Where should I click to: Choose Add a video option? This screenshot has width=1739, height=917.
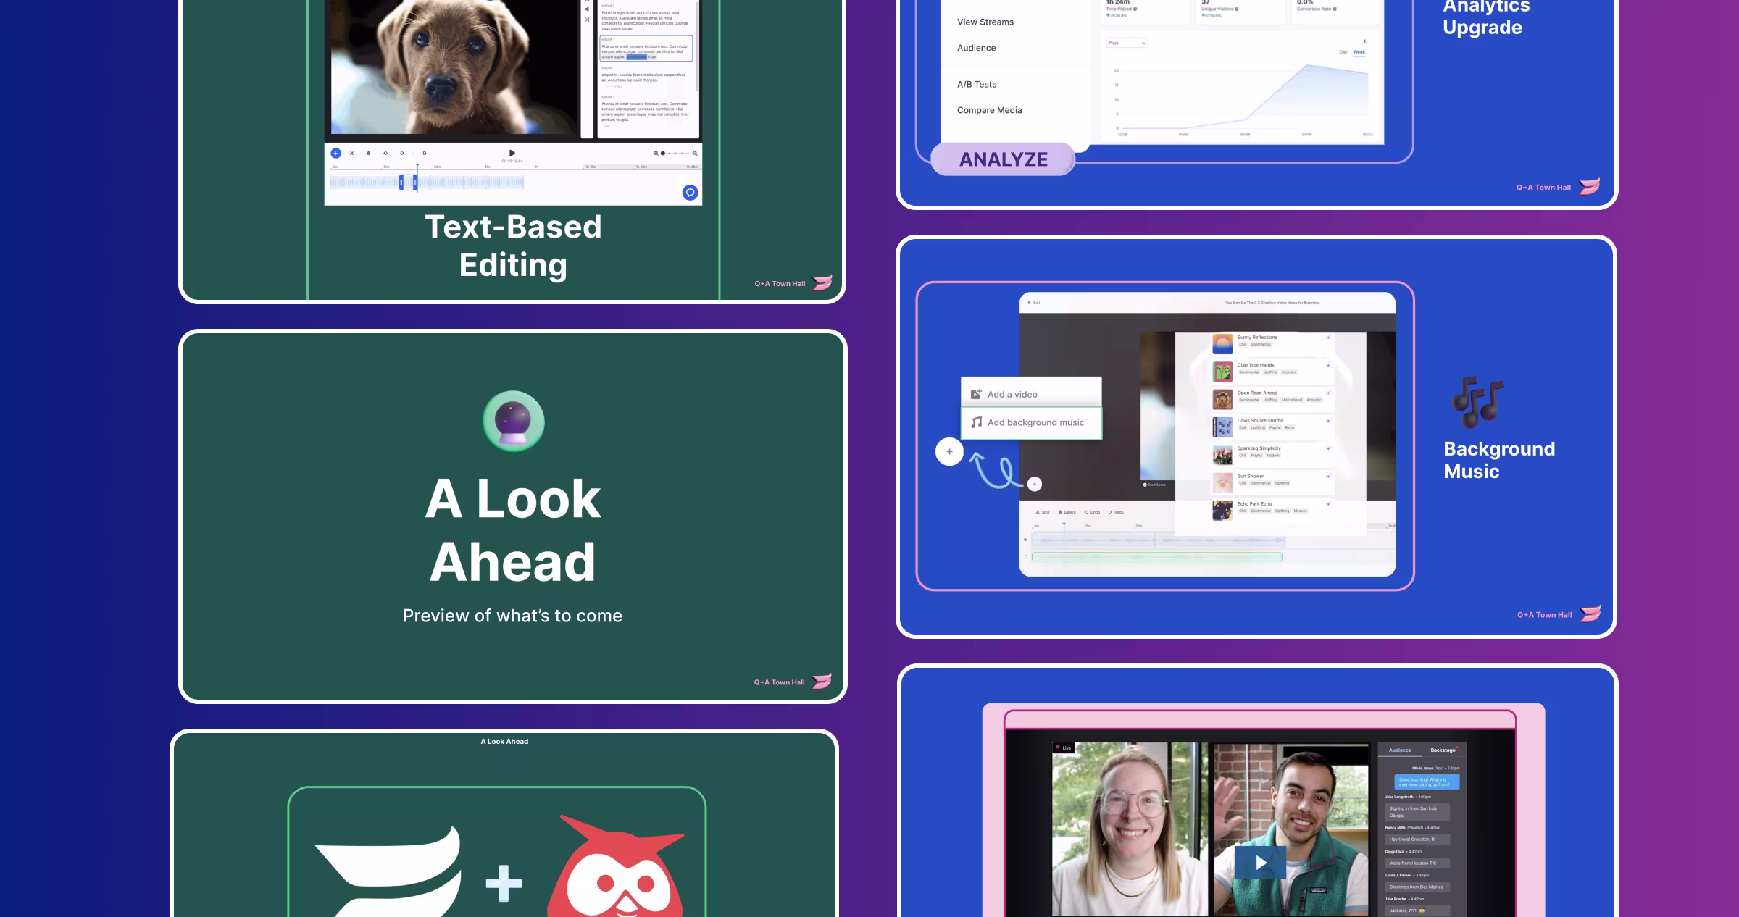point(1031,394)
